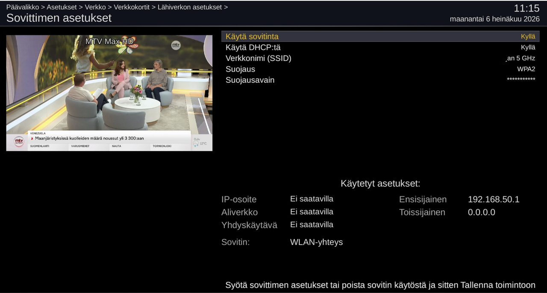This screenshot has width=547, height=293.
Task: Click the 'Verkkokortit' breadcrumb
Action: [x=132, y=7]
